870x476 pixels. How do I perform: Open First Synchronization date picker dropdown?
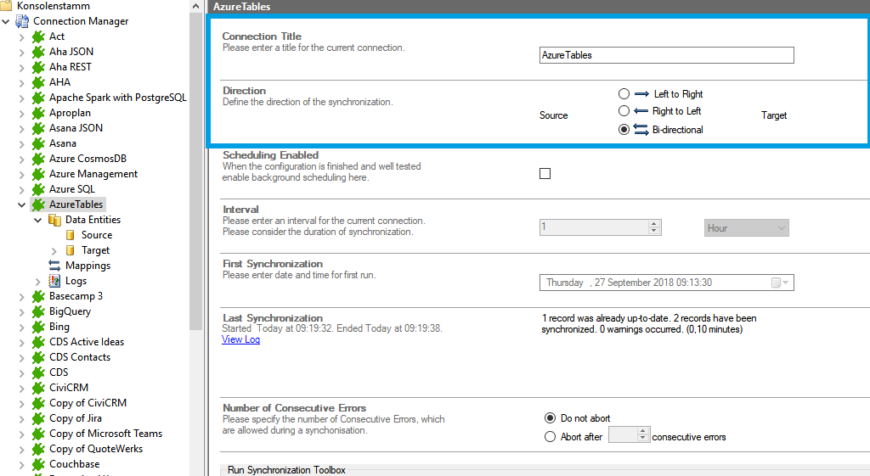(780, 283)
